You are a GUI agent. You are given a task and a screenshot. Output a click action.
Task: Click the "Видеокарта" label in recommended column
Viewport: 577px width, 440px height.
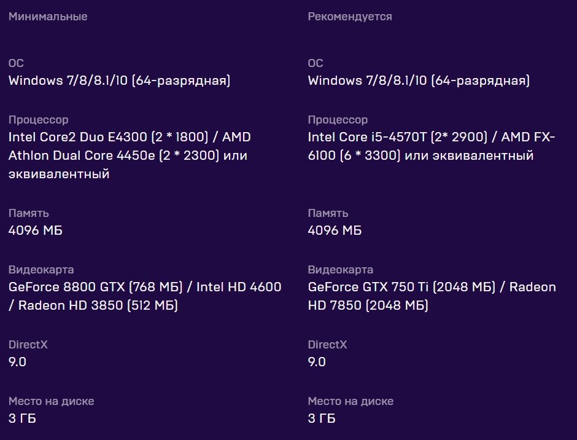(x=340, y=270)
